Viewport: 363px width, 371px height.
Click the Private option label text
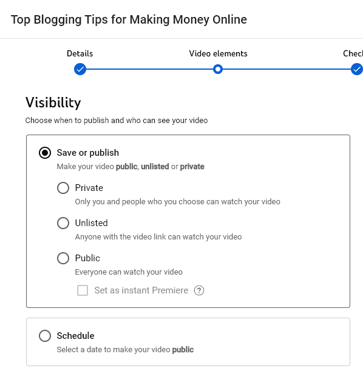coord(89,188)
